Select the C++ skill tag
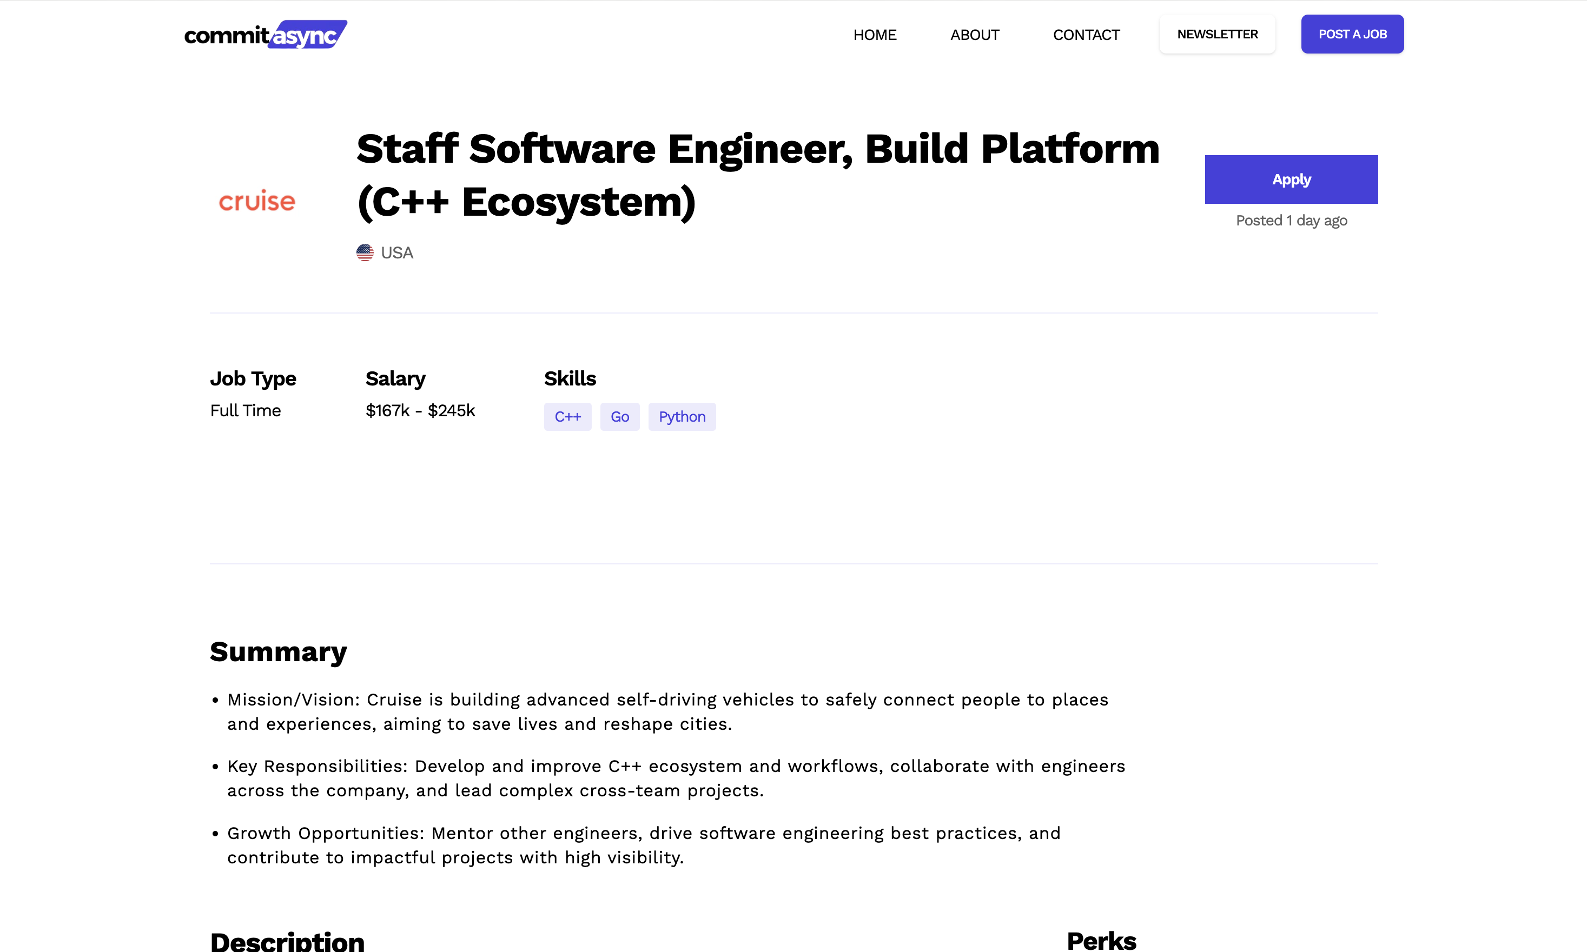The width and height of the screenshot is (1587, 952). click(x=567, y=417)
